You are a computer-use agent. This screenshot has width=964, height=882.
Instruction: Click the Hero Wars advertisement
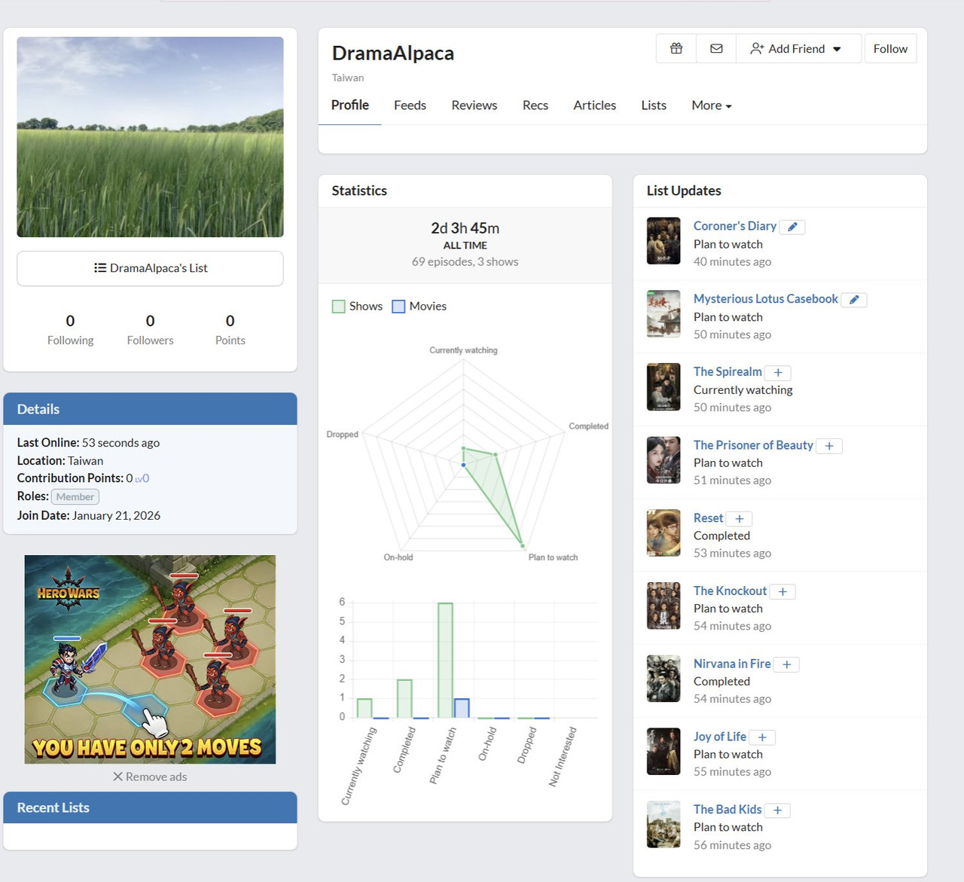pos(150,659)
